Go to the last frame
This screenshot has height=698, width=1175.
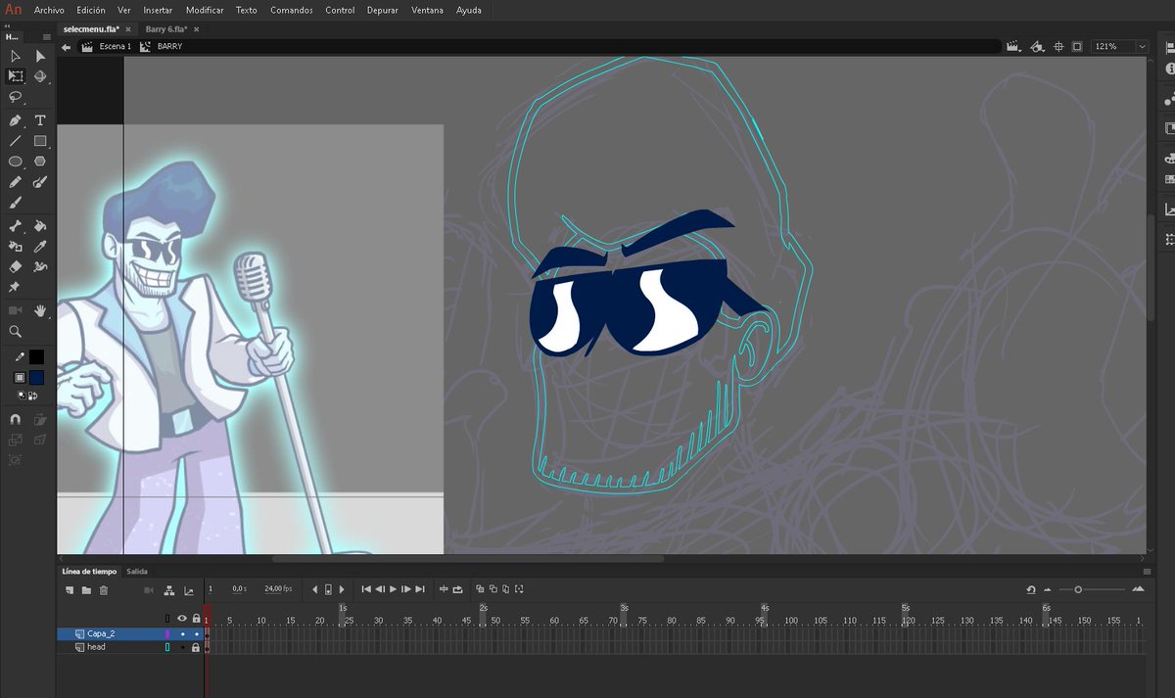point(420,589)
